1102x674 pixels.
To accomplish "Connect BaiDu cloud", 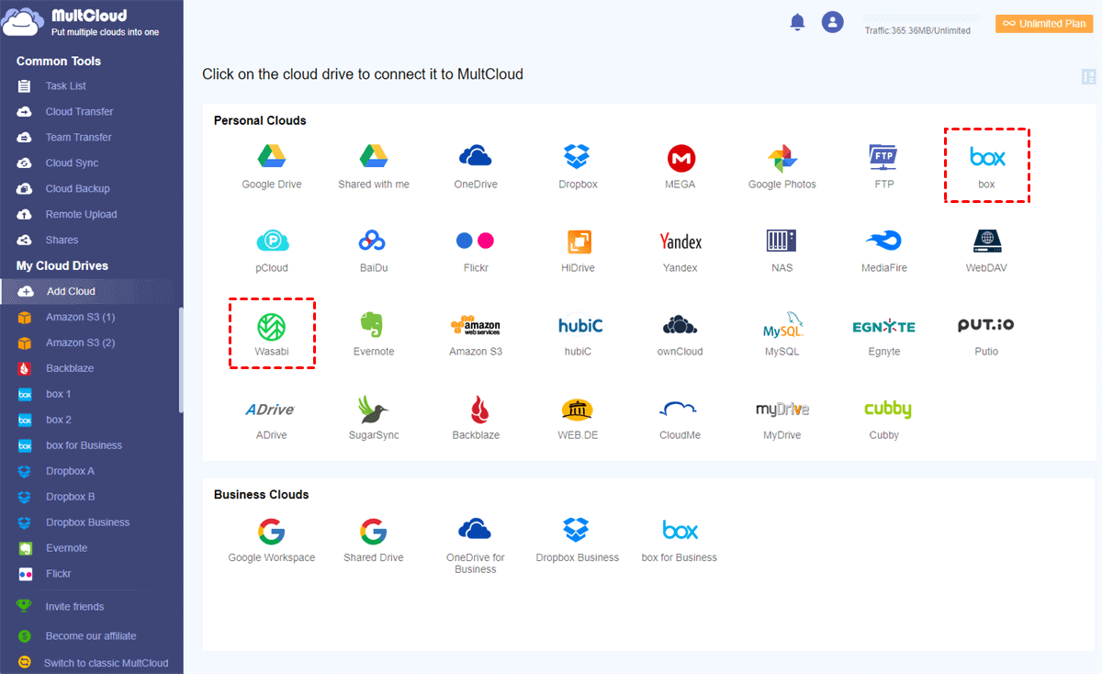I will (x=374, y=251).
